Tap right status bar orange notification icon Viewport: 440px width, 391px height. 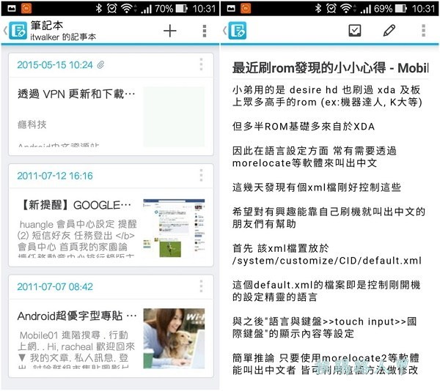(246, 8)
